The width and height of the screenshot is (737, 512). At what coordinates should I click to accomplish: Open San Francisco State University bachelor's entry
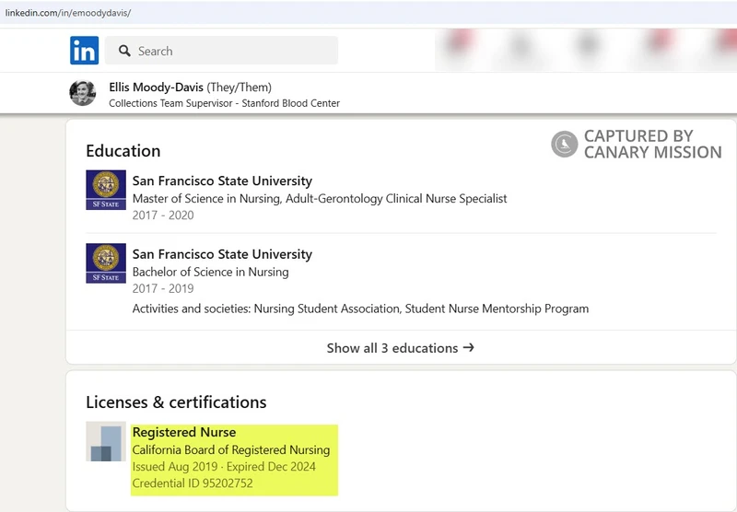pos(222,254)
